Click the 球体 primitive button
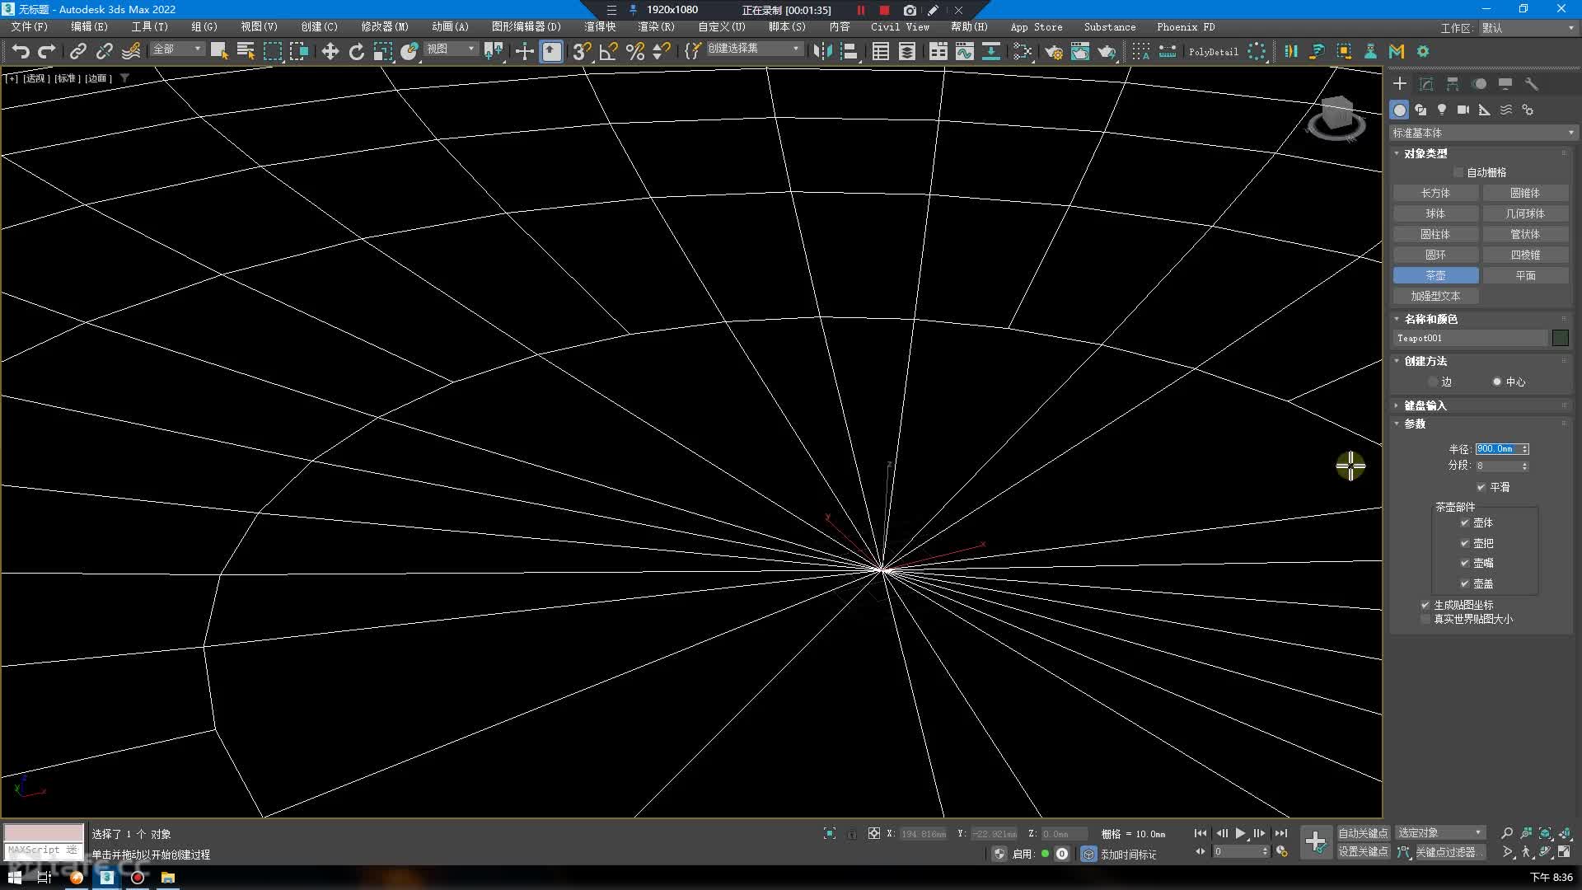Viewport: 1582px width, 890px height. click(x=1435, y=213)
